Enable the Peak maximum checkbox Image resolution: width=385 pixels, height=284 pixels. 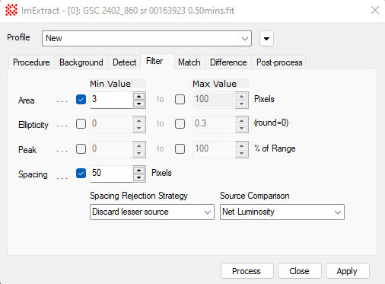(x=180, y=148)
